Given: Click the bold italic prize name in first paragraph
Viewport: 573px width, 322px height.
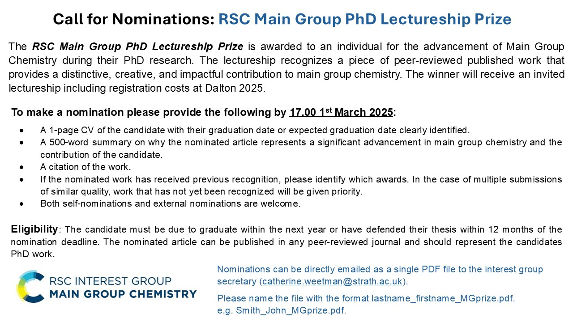Looking at the screenshot, I should pos(138,47).
